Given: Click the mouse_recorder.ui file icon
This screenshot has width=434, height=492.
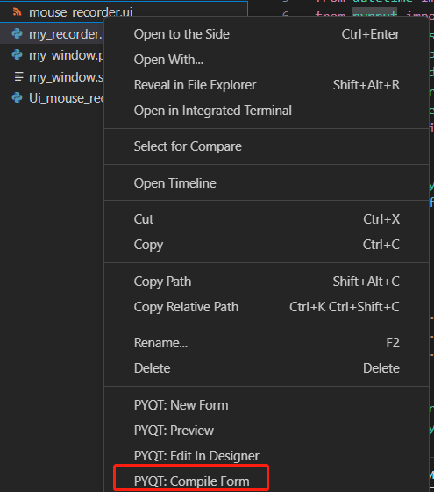Looking at the screenshot, I should tap(17, 12).
